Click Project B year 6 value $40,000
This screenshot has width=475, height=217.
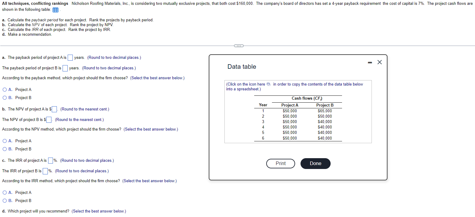click(x=325, y=138)
